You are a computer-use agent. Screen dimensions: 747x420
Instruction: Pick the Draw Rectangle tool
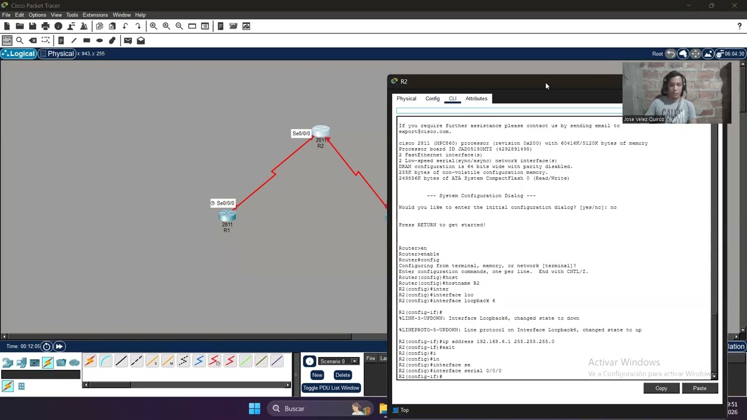coord(86,40)
